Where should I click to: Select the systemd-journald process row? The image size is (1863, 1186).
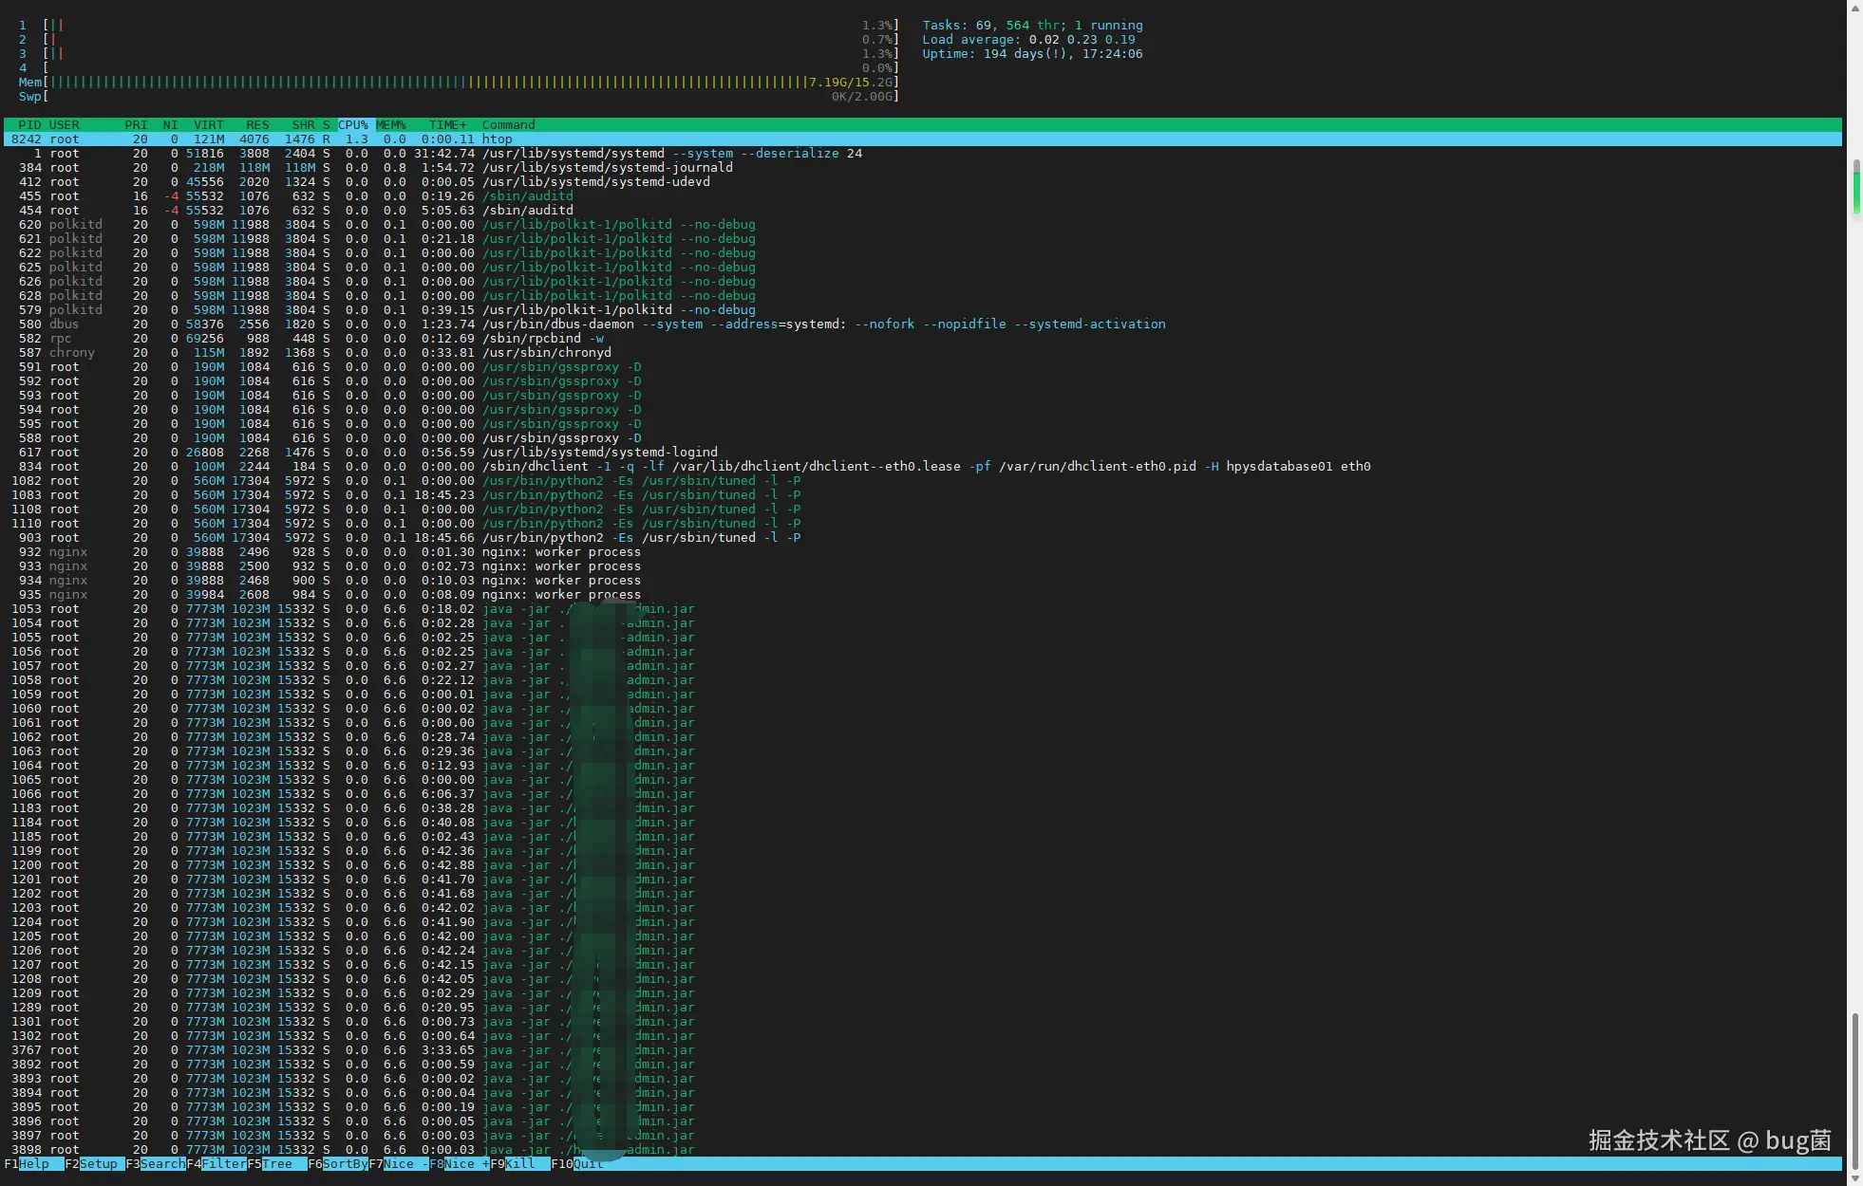[x=608, y=168]
